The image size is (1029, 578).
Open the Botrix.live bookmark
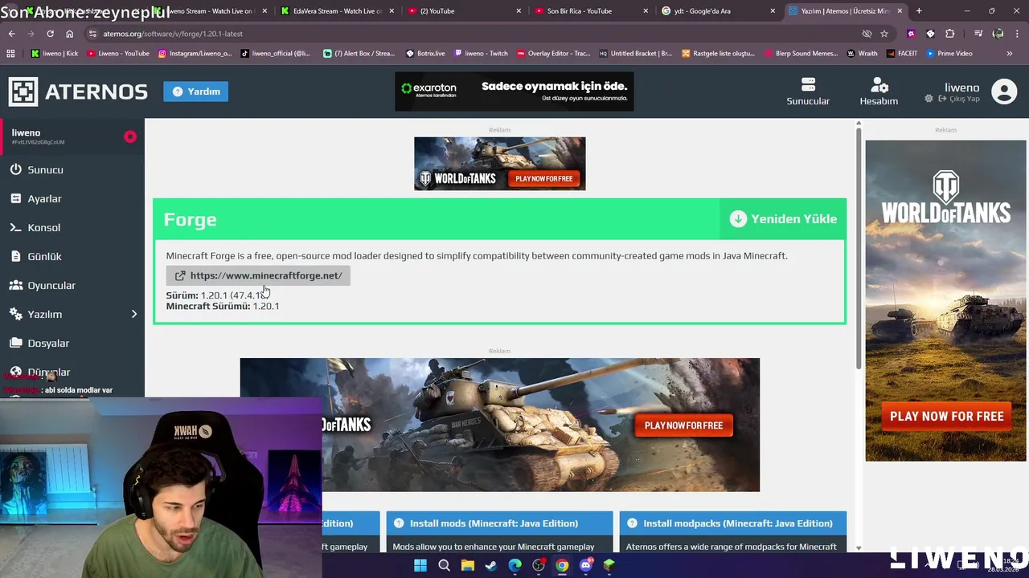point(425,53)
